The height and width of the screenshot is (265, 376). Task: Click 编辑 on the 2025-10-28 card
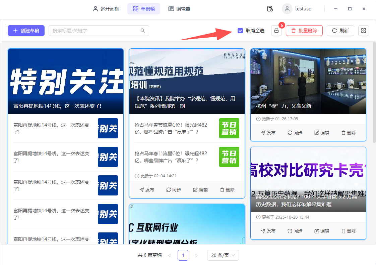[322, 231]
